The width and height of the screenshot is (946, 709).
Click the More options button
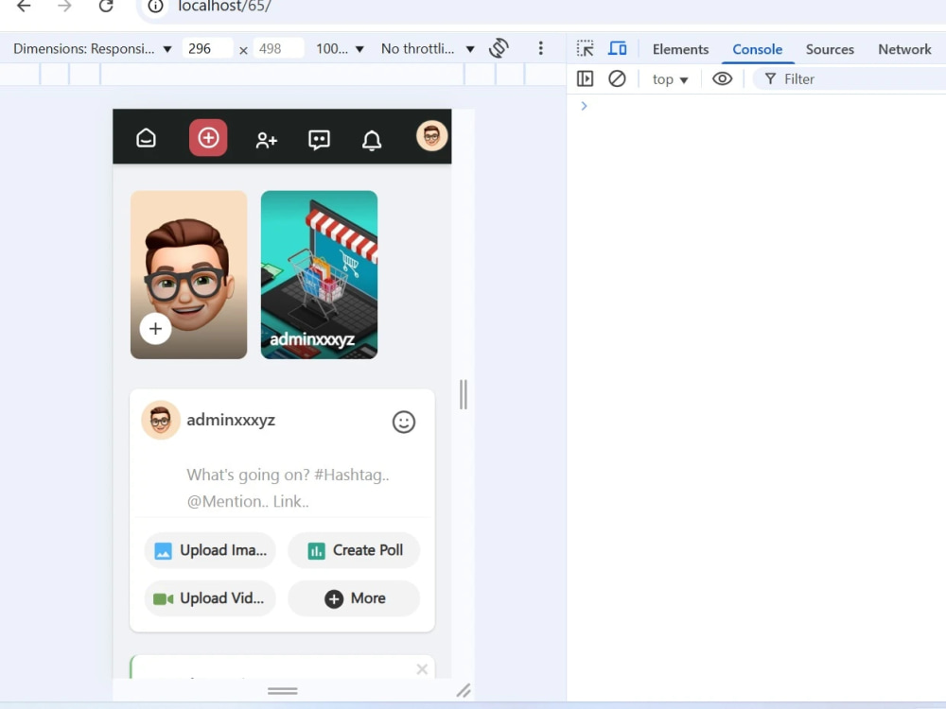tap(354, 598)
